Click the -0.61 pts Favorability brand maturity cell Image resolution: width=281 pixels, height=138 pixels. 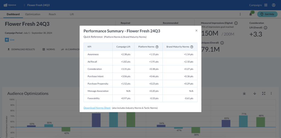tap(180, 98)
